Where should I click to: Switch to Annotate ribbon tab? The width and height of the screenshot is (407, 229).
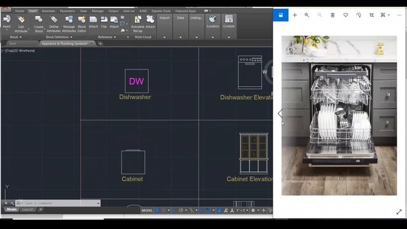(x=48, y=11)
